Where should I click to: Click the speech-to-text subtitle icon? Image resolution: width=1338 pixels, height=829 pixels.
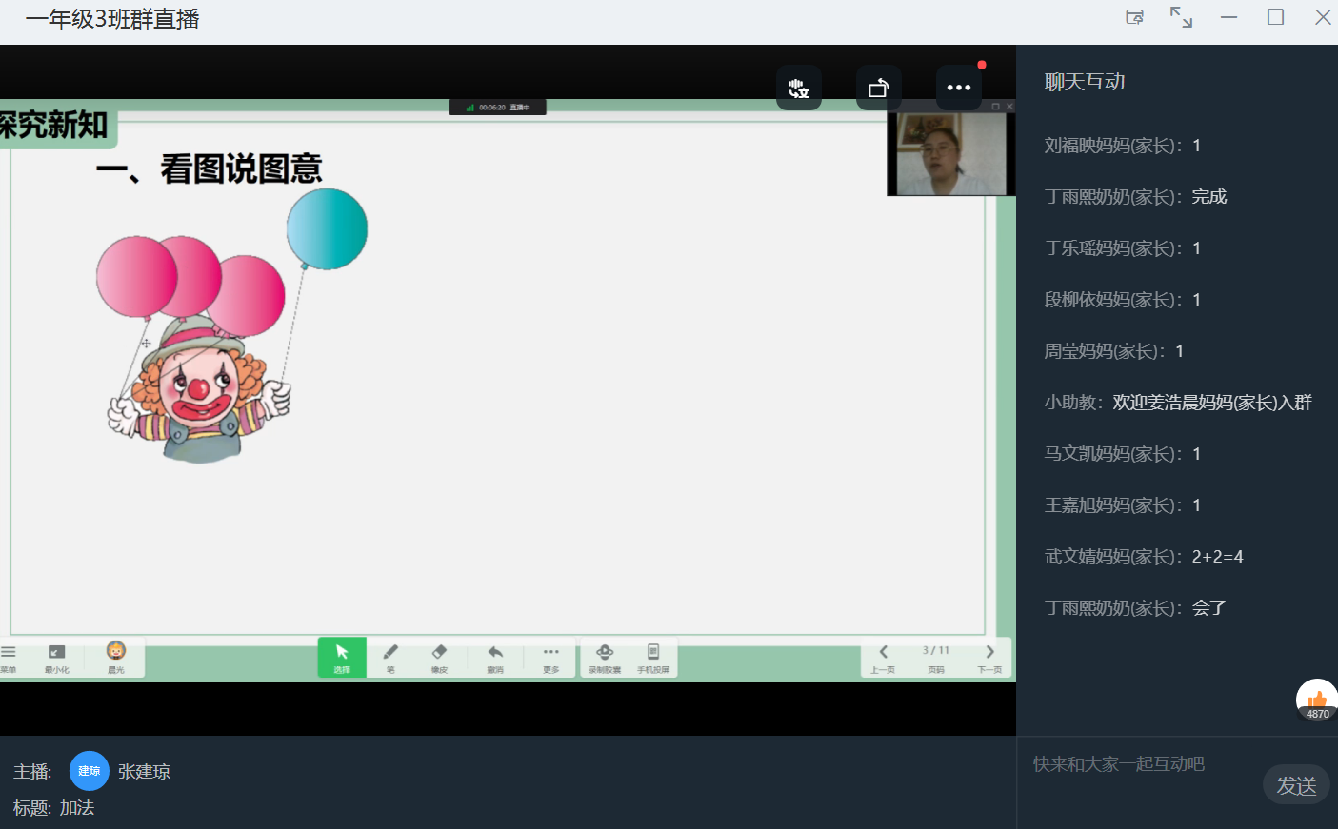(798, 89)
